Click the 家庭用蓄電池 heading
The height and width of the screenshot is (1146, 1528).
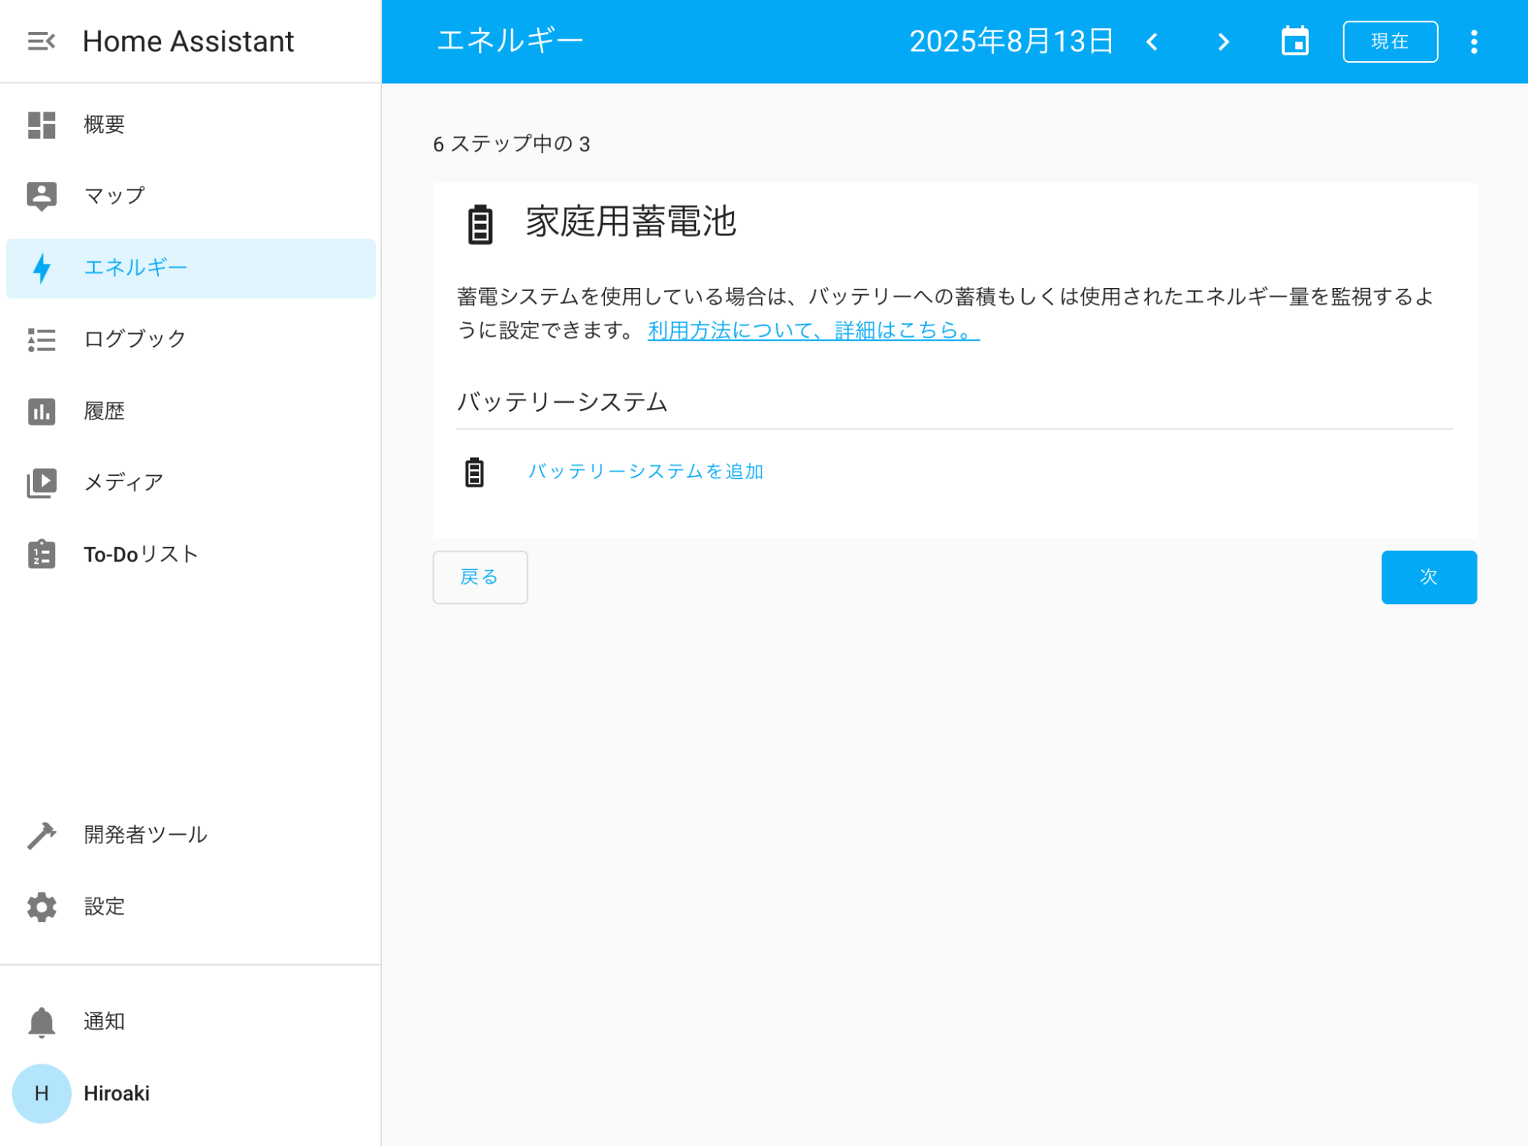[x=631, y=222]
